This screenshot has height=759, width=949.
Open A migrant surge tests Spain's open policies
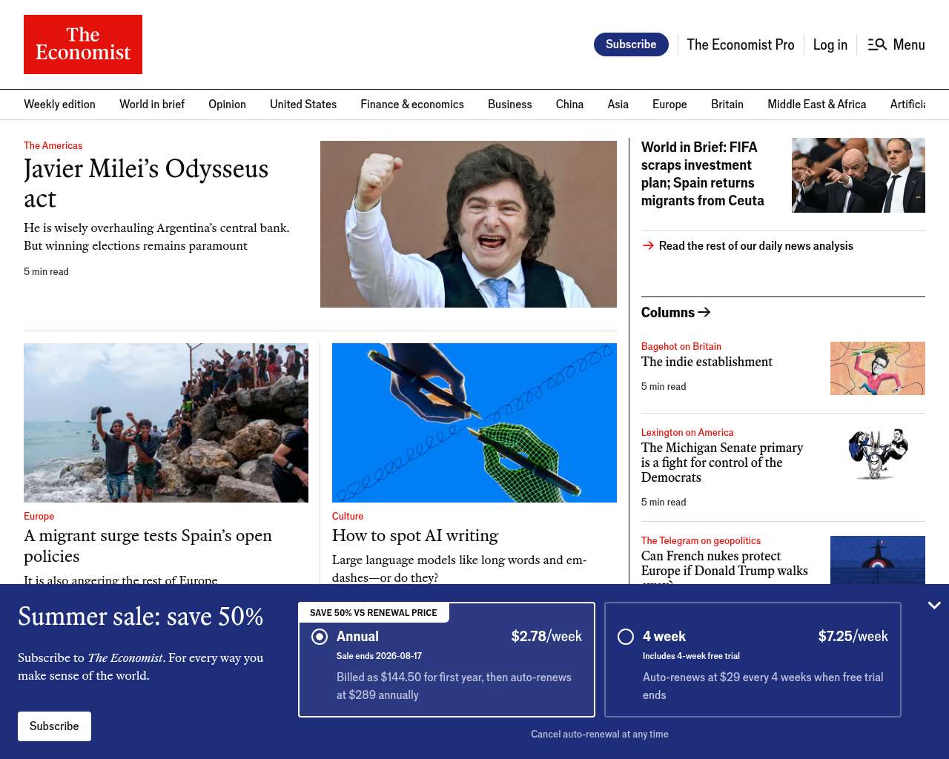[148, 546]
